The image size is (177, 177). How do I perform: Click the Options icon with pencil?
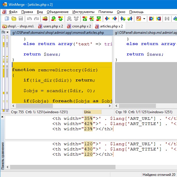139,19
